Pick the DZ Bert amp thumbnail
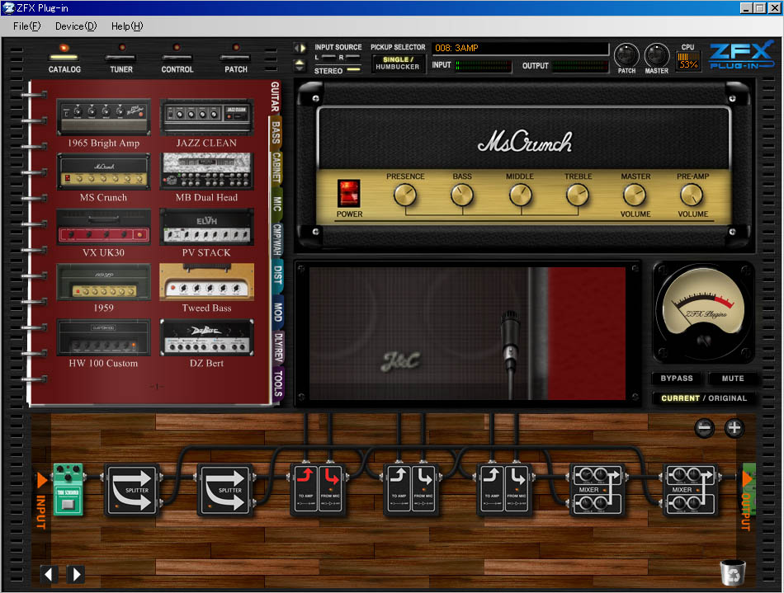This screenshot has width=784, height=593. [x=206, y=337]
